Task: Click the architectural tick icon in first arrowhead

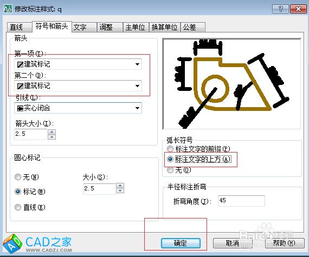Action: (20, 64)
